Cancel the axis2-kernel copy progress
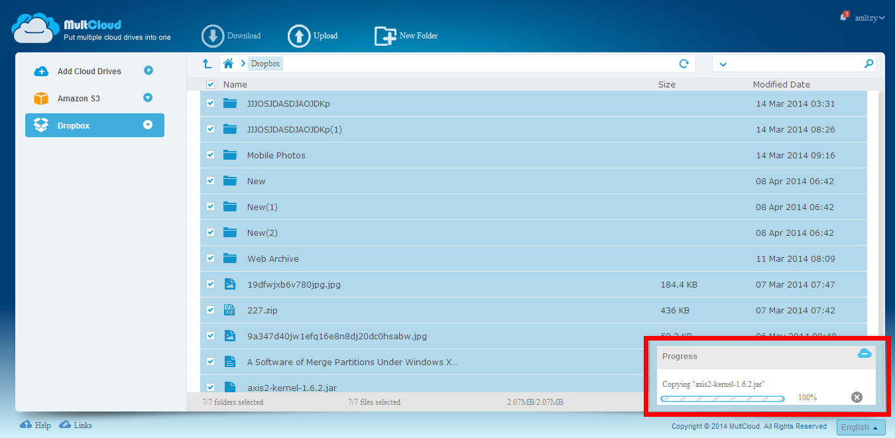This screenshot has height=438, width=895. [857, 397]
